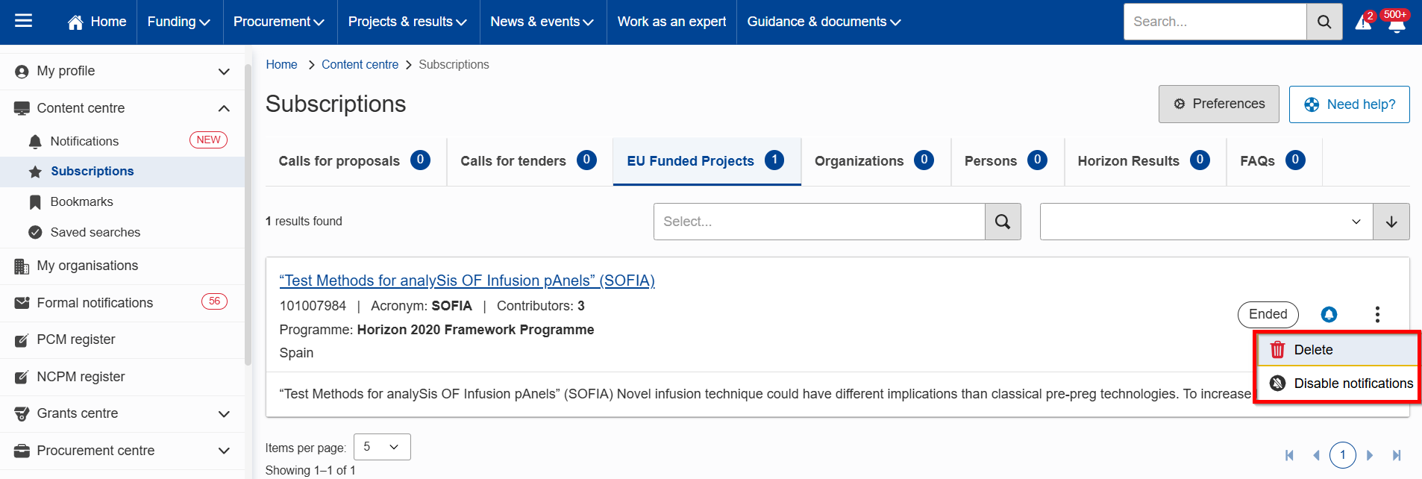1422x479 pixels.
Task: Click the Formal notifications envelope icon
Action: pos(22,303)
